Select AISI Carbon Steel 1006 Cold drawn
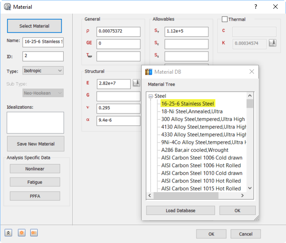This screenshot has height=243, width=286. (202, 157)
